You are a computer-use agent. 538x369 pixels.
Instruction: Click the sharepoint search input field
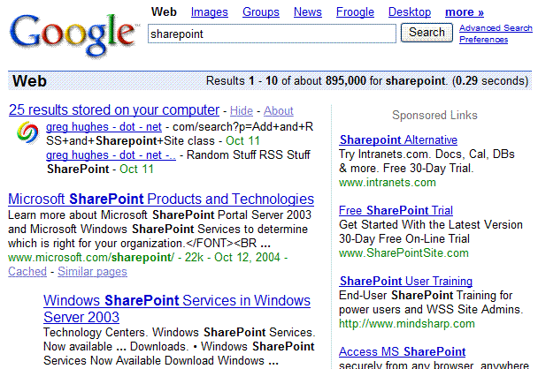pos(272,33)
